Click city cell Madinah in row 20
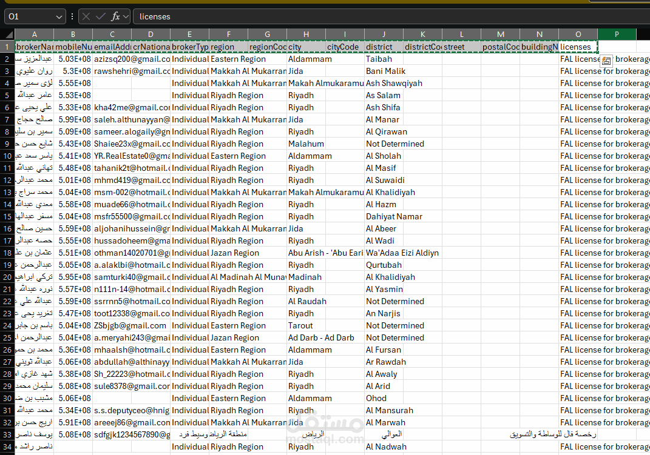 click(306, 277)
